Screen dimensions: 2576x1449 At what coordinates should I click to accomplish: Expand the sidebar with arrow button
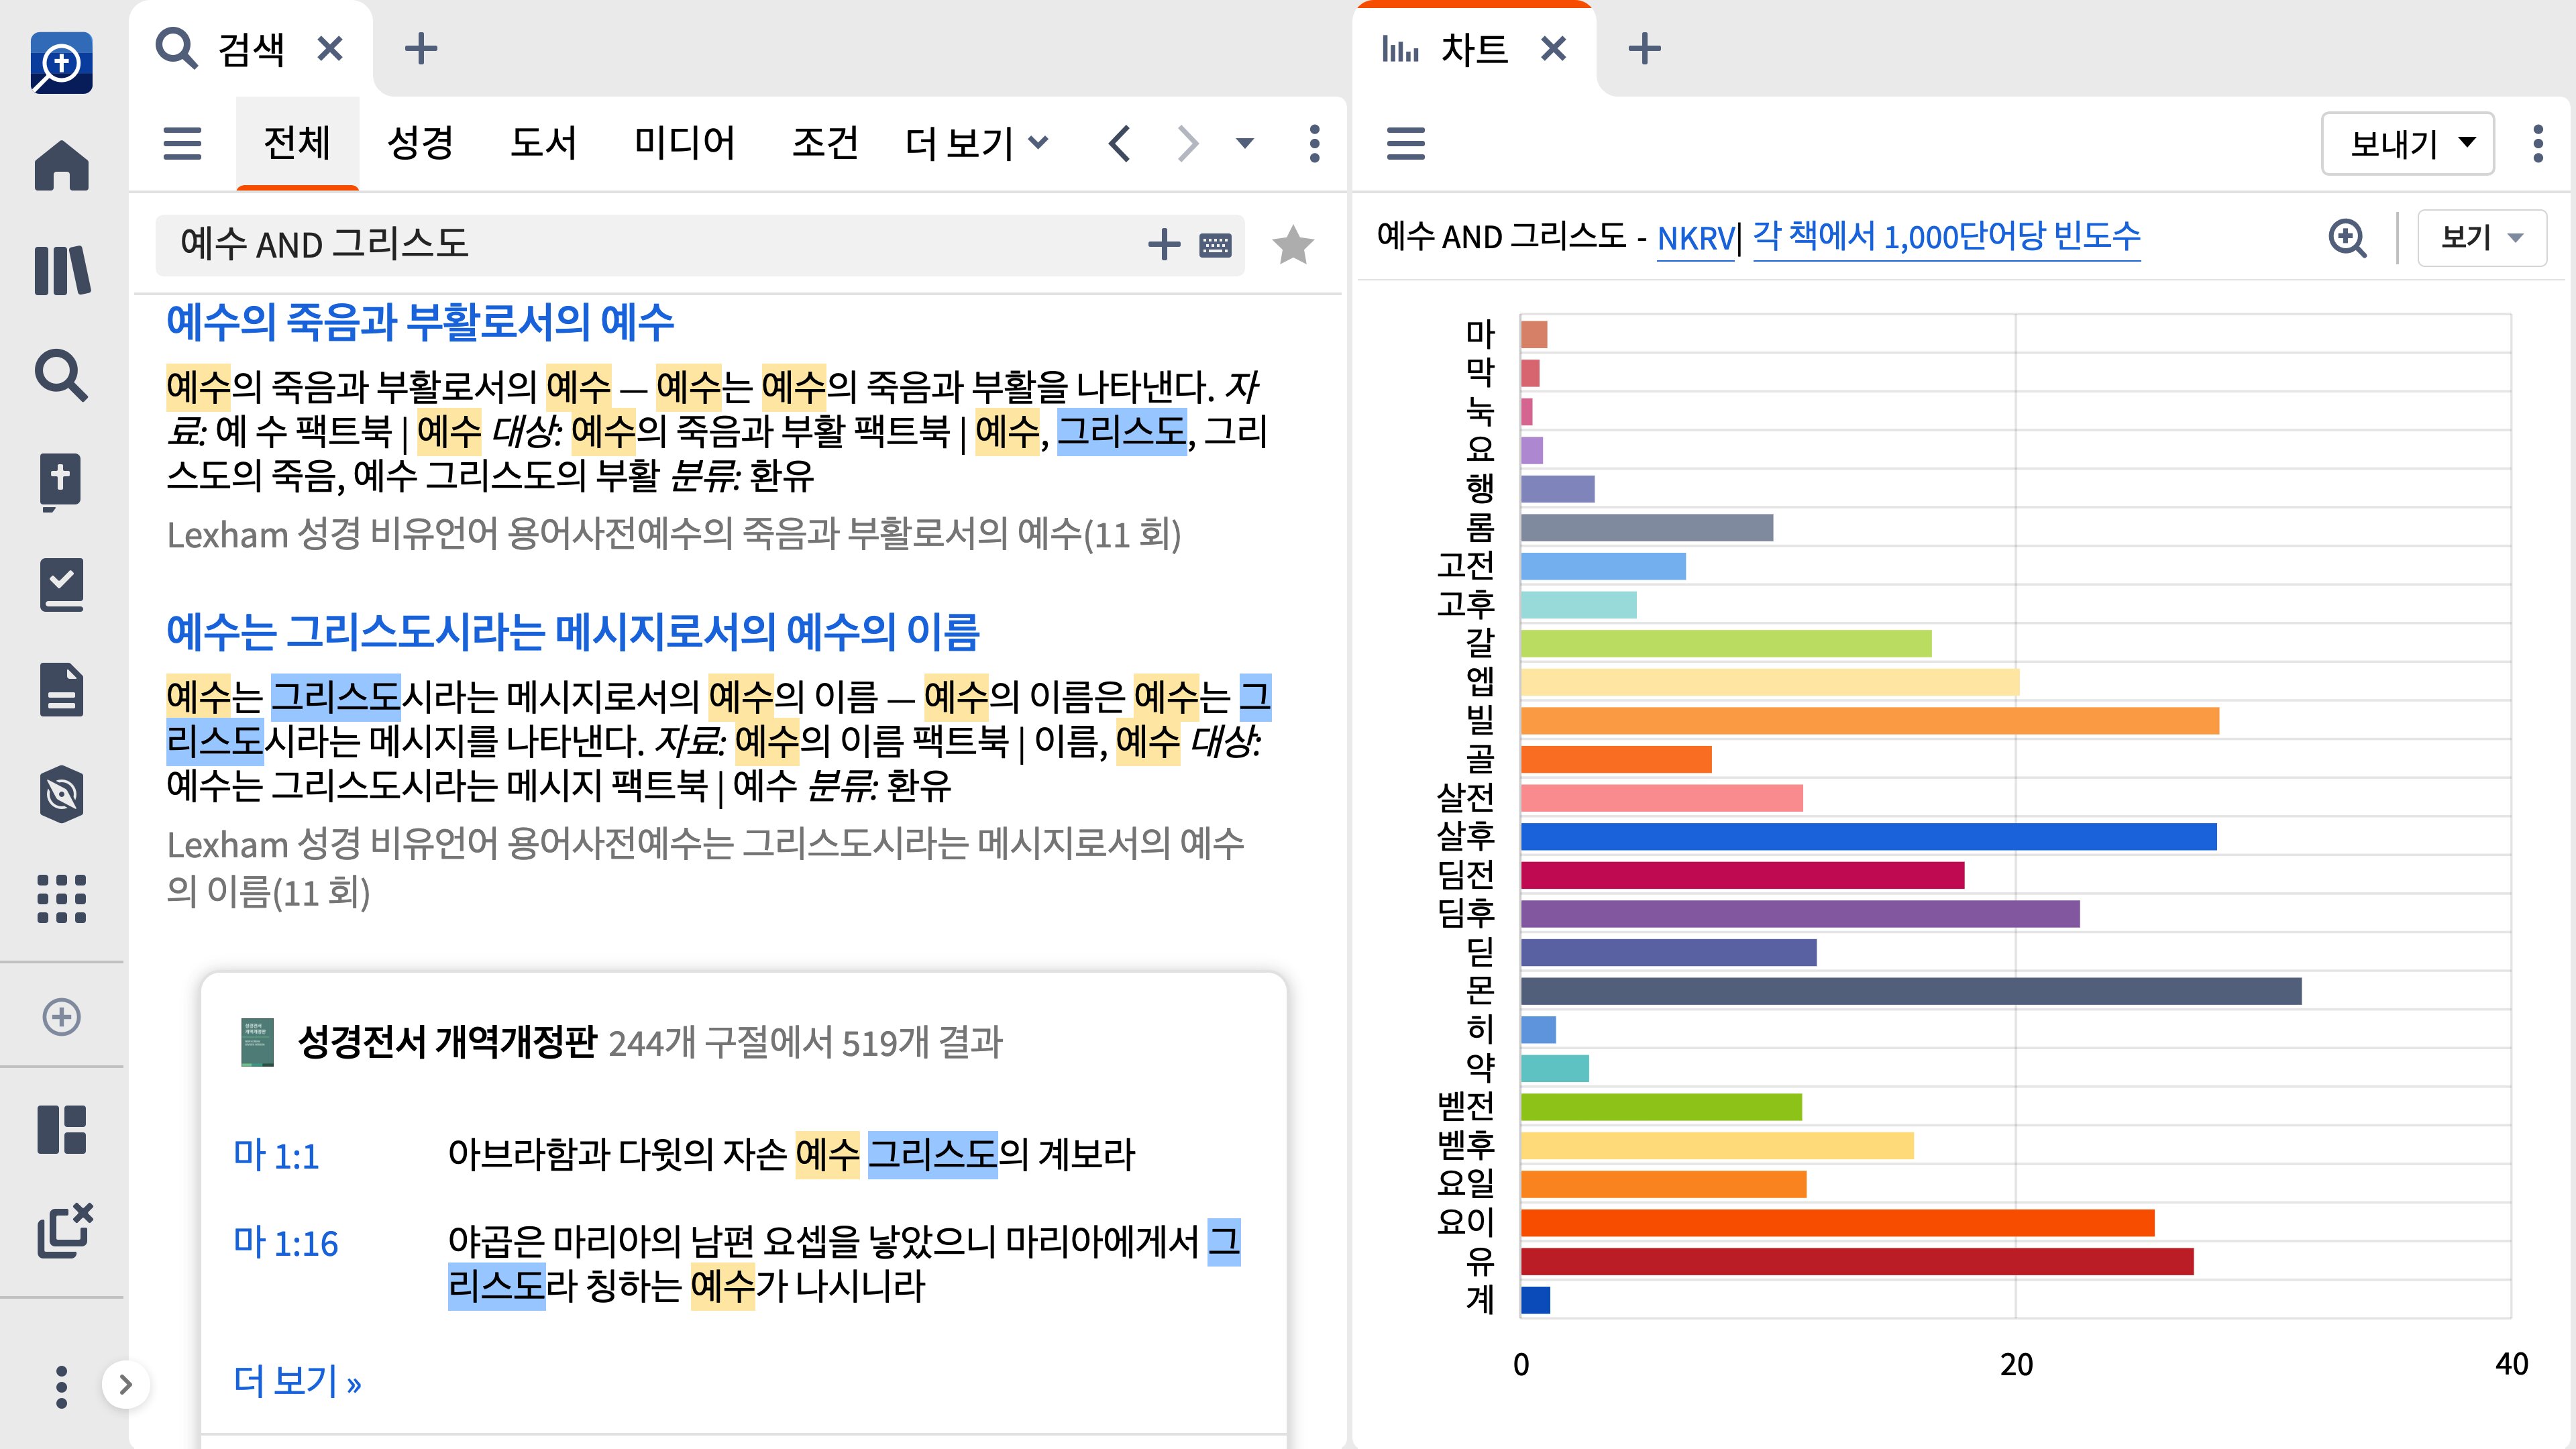125,1384
